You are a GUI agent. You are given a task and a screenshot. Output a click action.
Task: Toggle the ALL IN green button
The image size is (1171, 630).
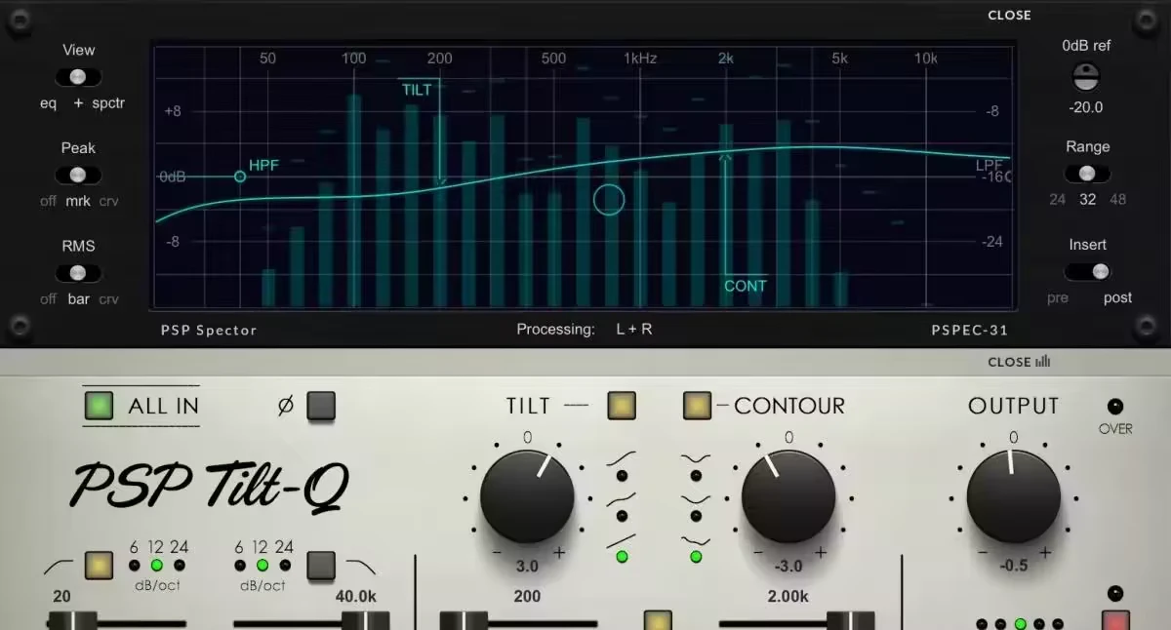(99, 406)
